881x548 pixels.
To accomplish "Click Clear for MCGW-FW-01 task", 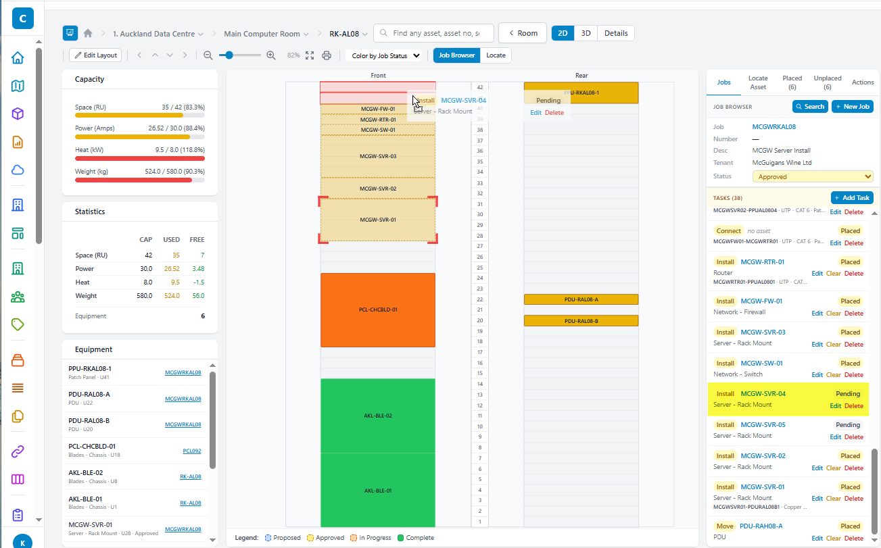I will (x=834, y=314).
